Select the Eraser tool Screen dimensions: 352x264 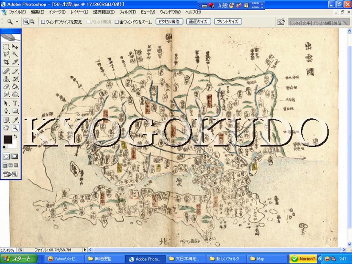pos(6,86)
